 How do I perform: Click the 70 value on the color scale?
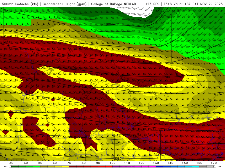point(69,163)
